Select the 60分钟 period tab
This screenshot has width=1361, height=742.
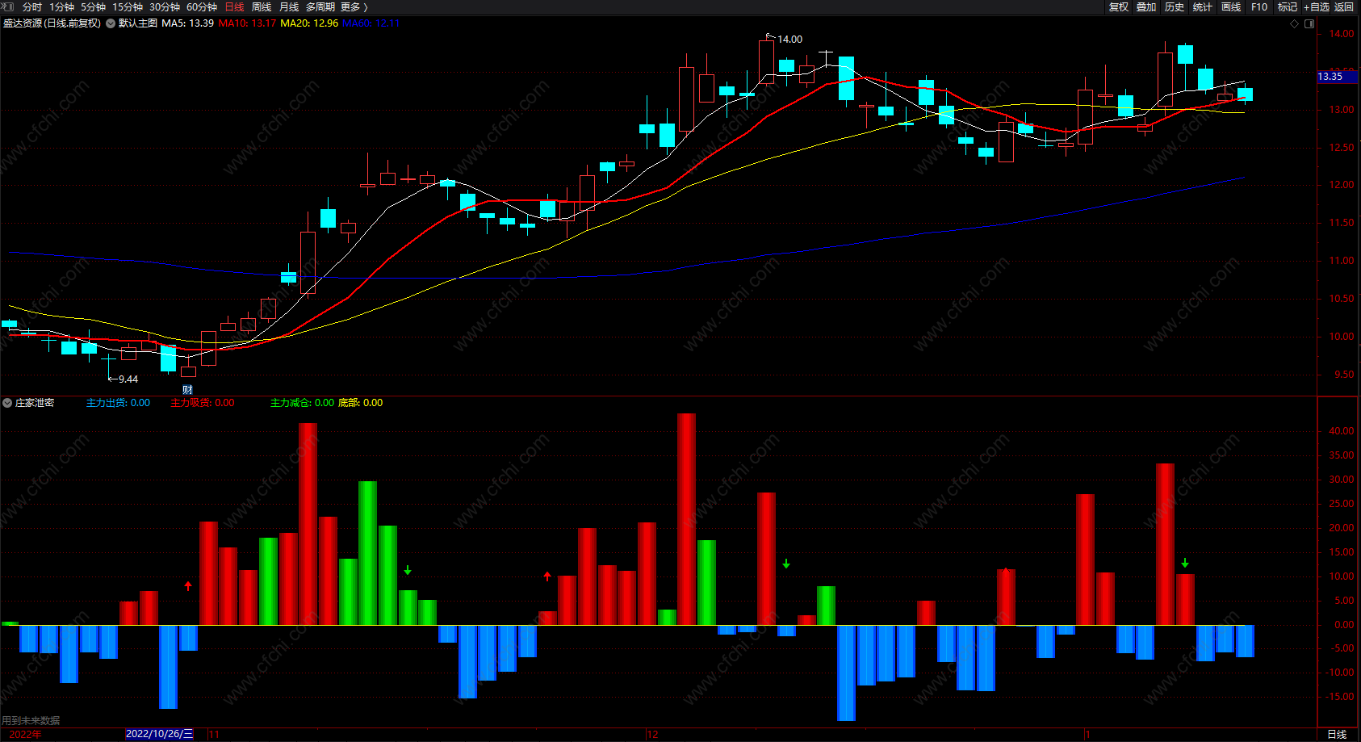click(202, 6)
